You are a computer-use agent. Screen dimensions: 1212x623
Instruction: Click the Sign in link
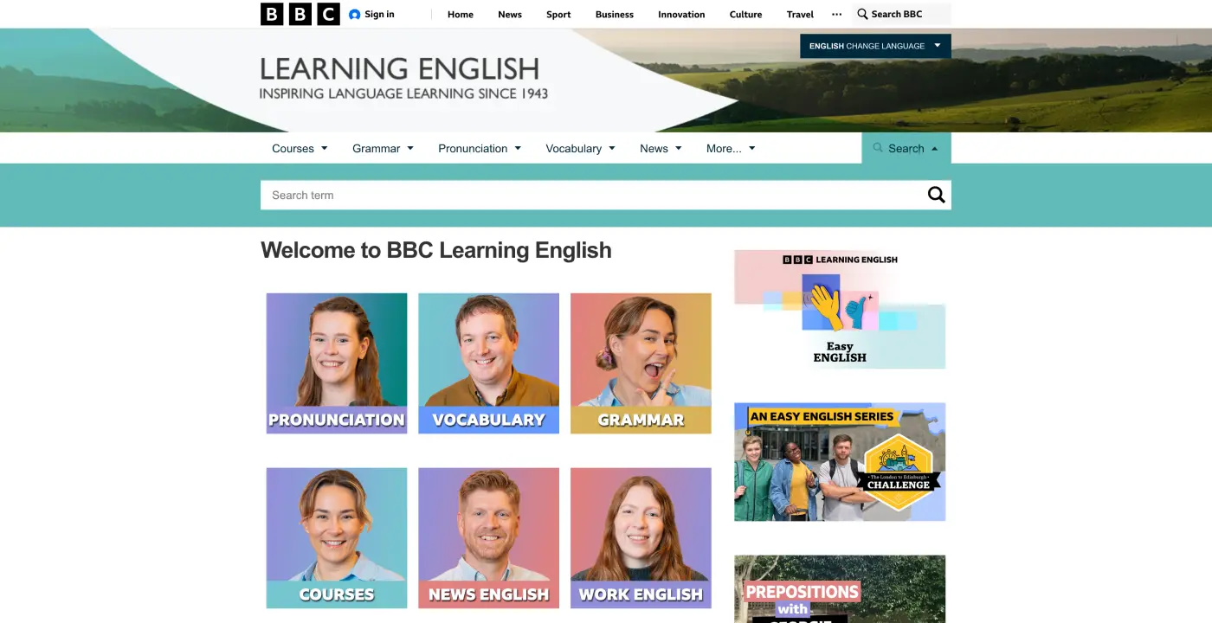(378, 14)
